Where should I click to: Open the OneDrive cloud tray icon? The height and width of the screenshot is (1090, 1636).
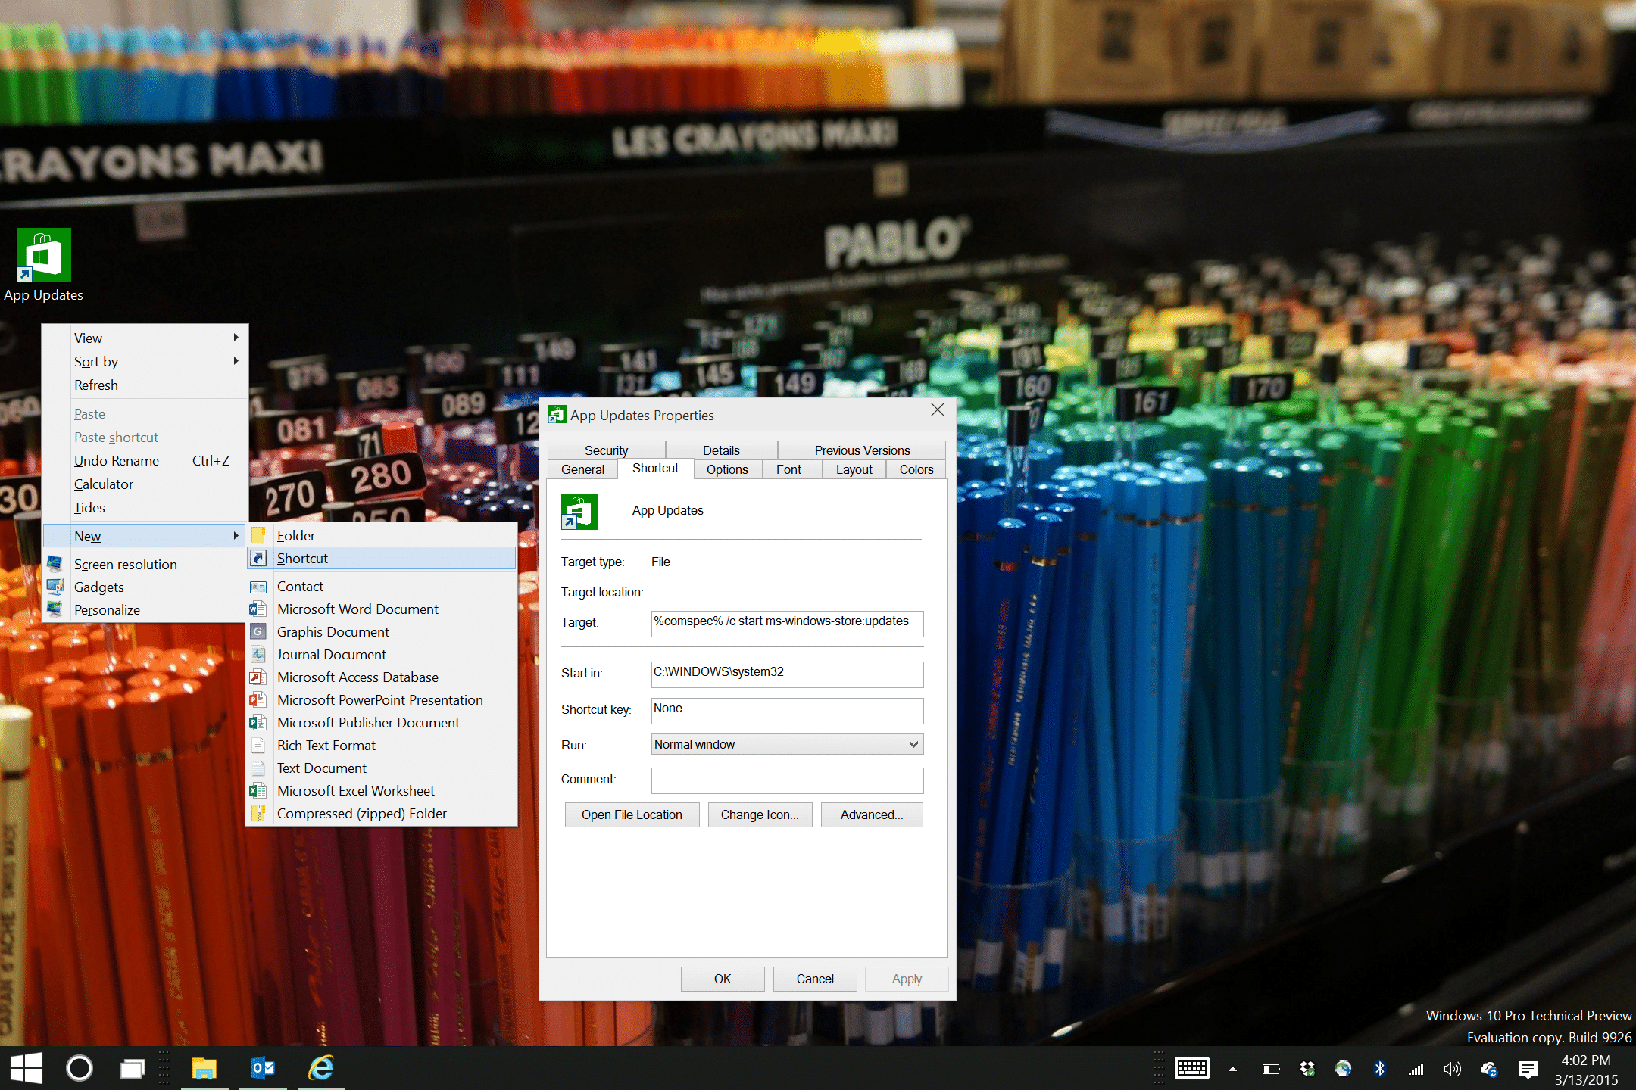coord(1489,1069)
